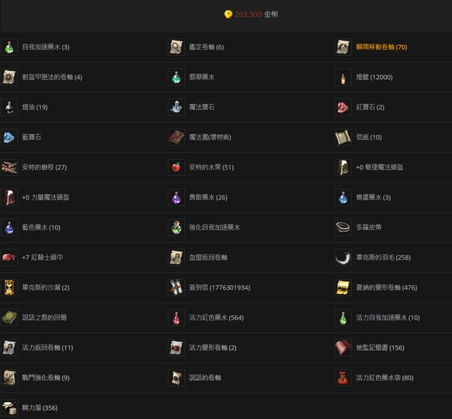Select the +0 敏捷魔法頭盔 helmet icon
452x419 pixels.
pos(343,168)
